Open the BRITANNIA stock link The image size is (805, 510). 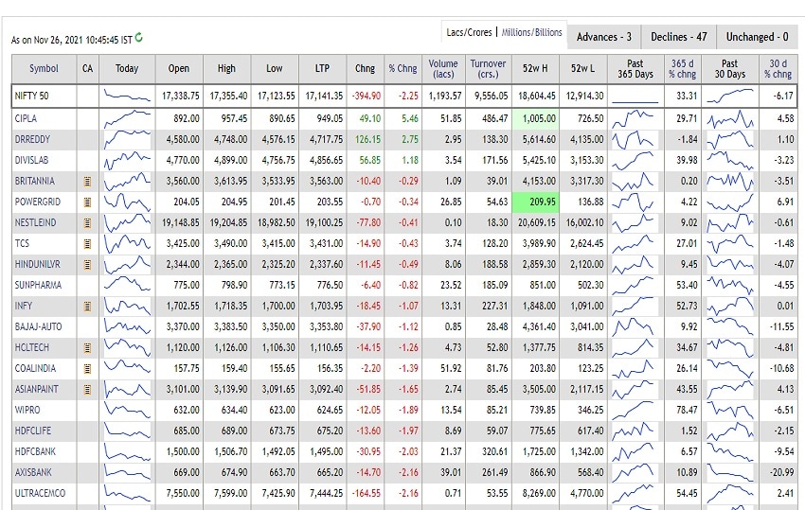[x=34, y=181]
